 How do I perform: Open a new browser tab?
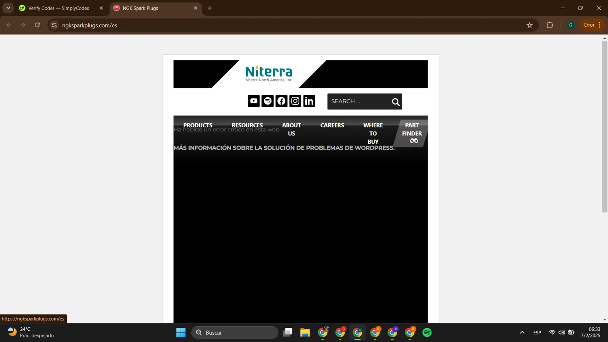[x=210, y=8]
